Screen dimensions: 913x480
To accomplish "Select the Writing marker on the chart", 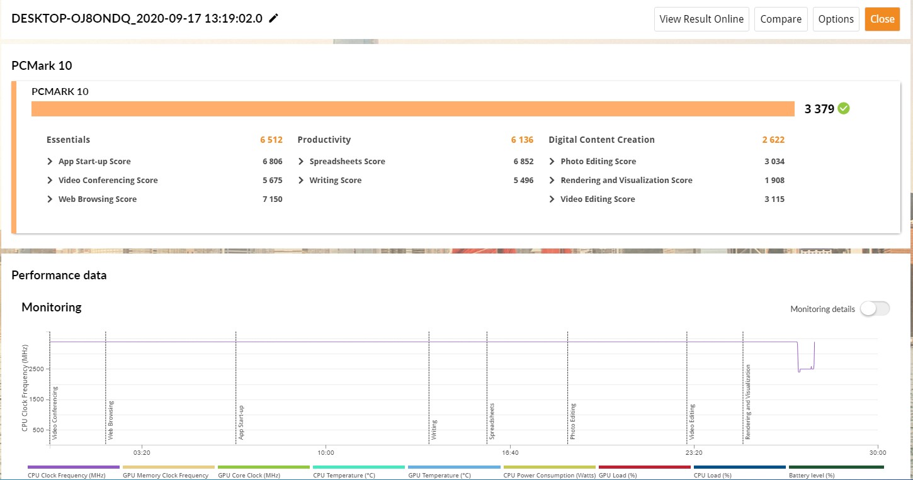I will point(434,430).
